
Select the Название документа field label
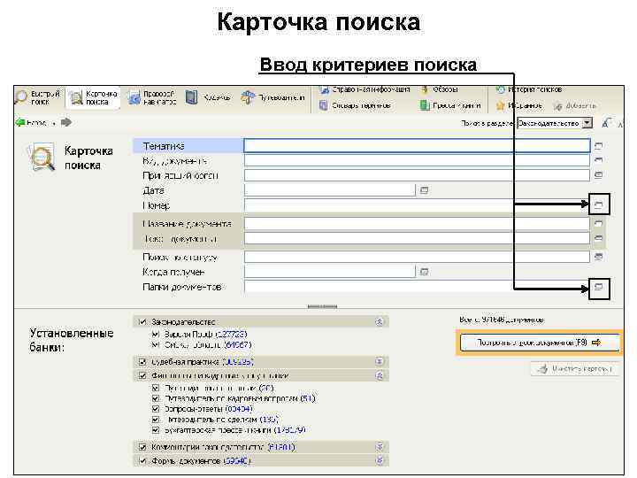pos(187,224)
